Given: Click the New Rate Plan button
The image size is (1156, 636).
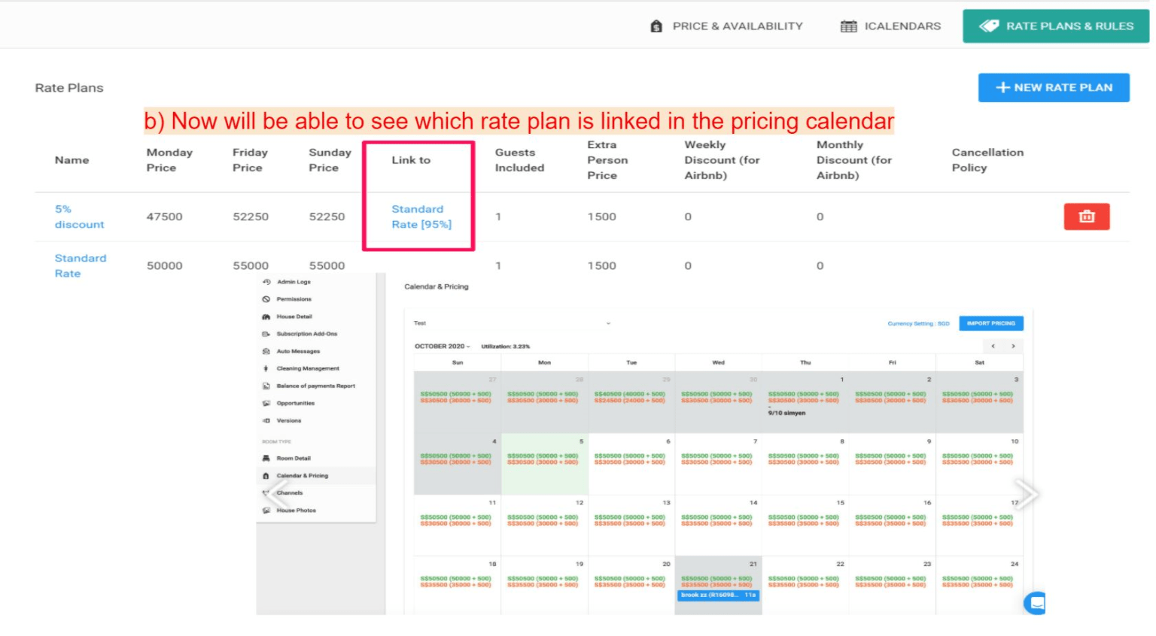Looking at the screenshot, I should [x=1053, y=87].
